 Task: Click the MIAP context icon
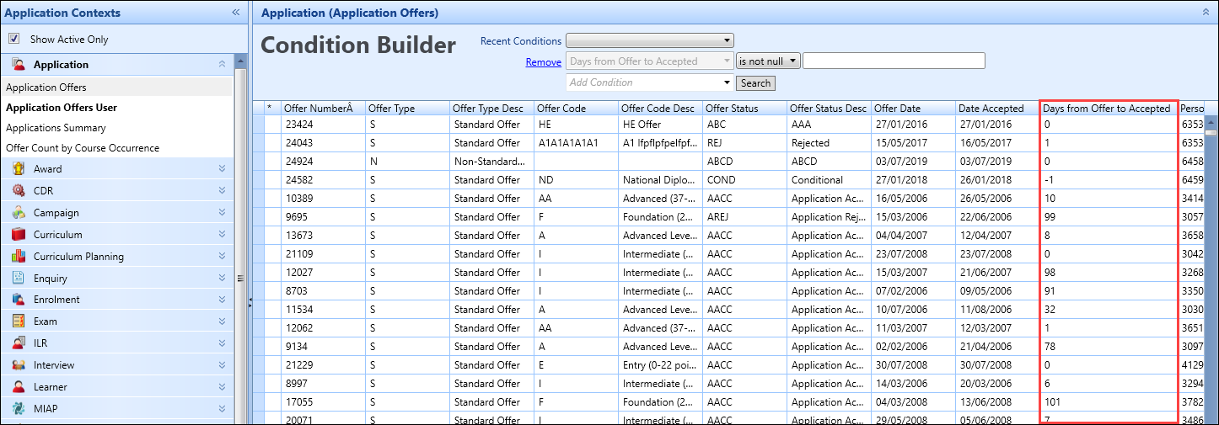pyautogui.click(x=19, y=409)
